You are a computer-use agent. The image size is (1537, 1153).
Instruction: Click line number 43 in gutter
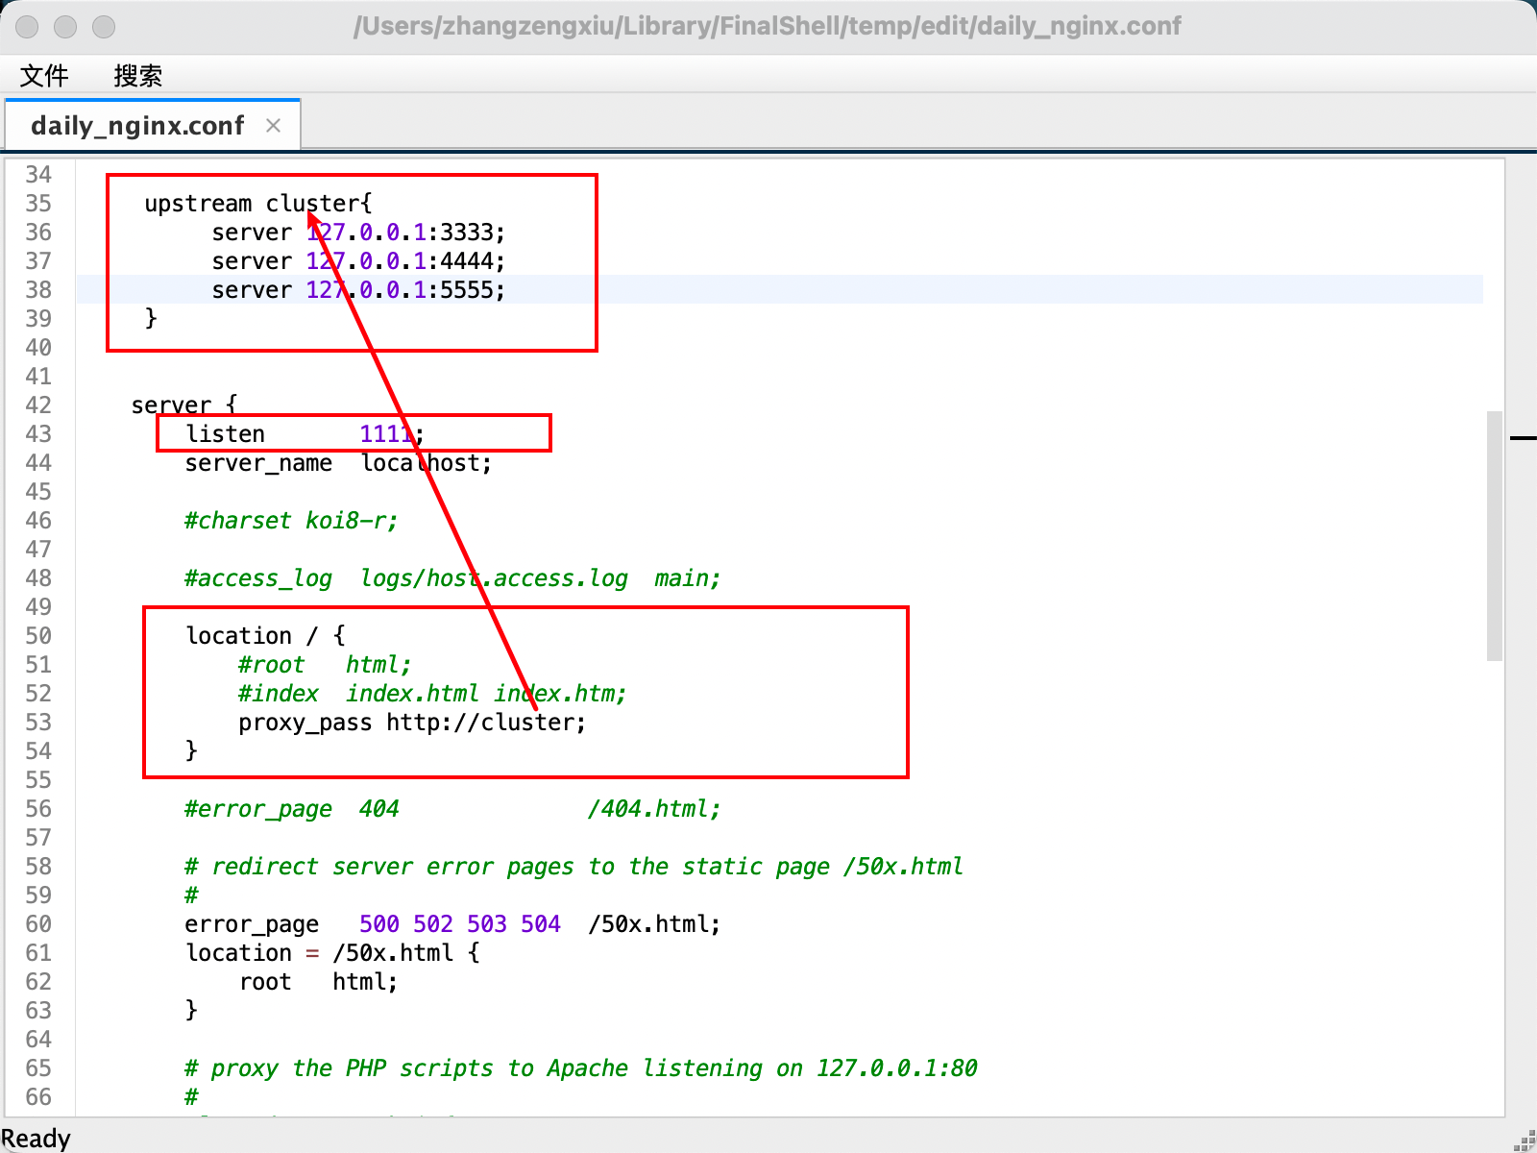(x=38, y=433)
